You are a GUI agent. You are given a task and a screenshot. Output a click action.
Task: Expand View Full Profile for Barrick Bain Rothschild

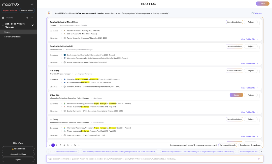pyautogui.click(x=249, y=64)
